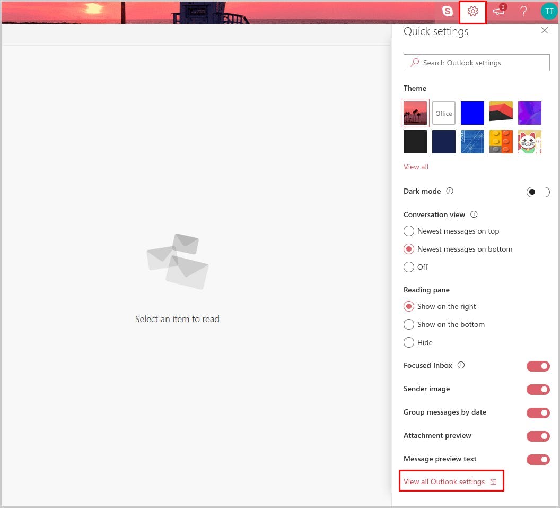
Task: Open Skype from the header bar
Action: 448,11
